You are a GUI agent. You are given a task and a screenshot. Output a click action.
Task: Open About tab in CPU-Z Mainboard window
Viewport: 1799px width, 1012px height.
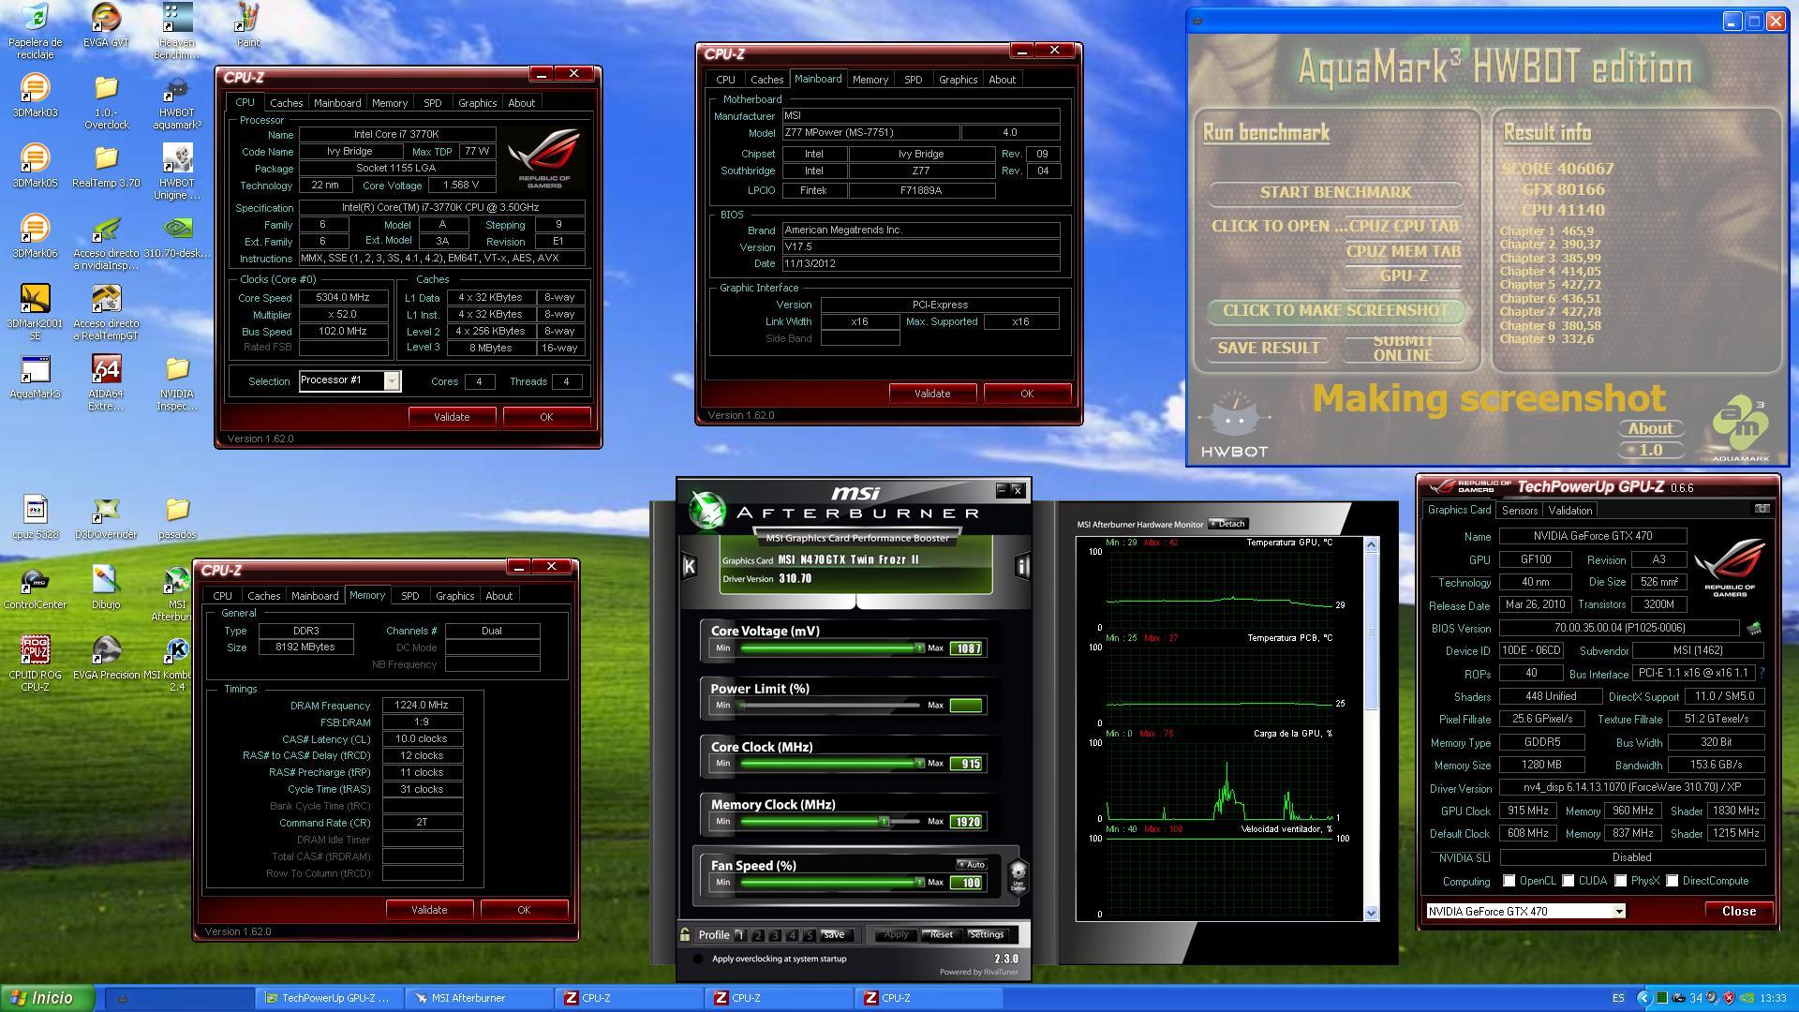1002,80
